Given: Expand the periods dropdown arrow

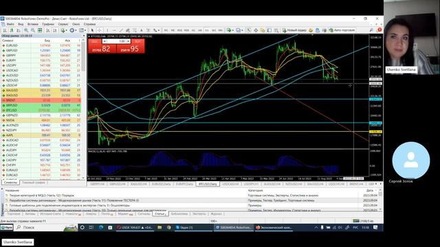Looking at the screenshot, I should tap(76, 30).
